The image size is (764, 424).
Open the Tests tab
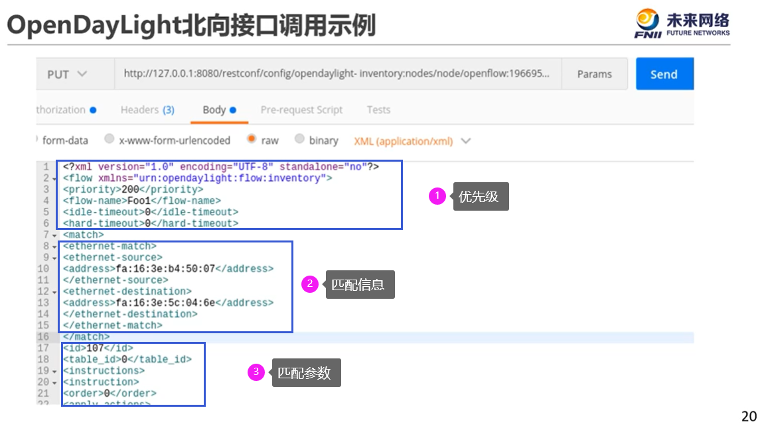point(378,110)
